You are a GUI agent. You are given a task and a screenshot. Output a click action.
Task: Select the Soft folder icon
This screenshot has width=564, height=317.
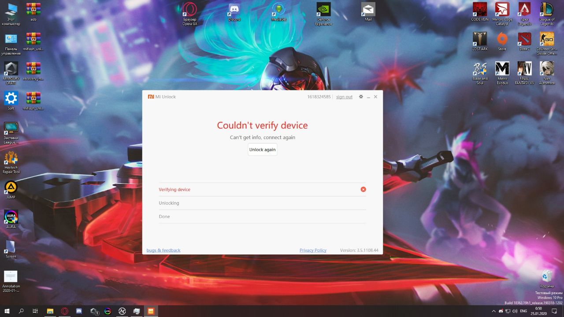pos(11,101)
